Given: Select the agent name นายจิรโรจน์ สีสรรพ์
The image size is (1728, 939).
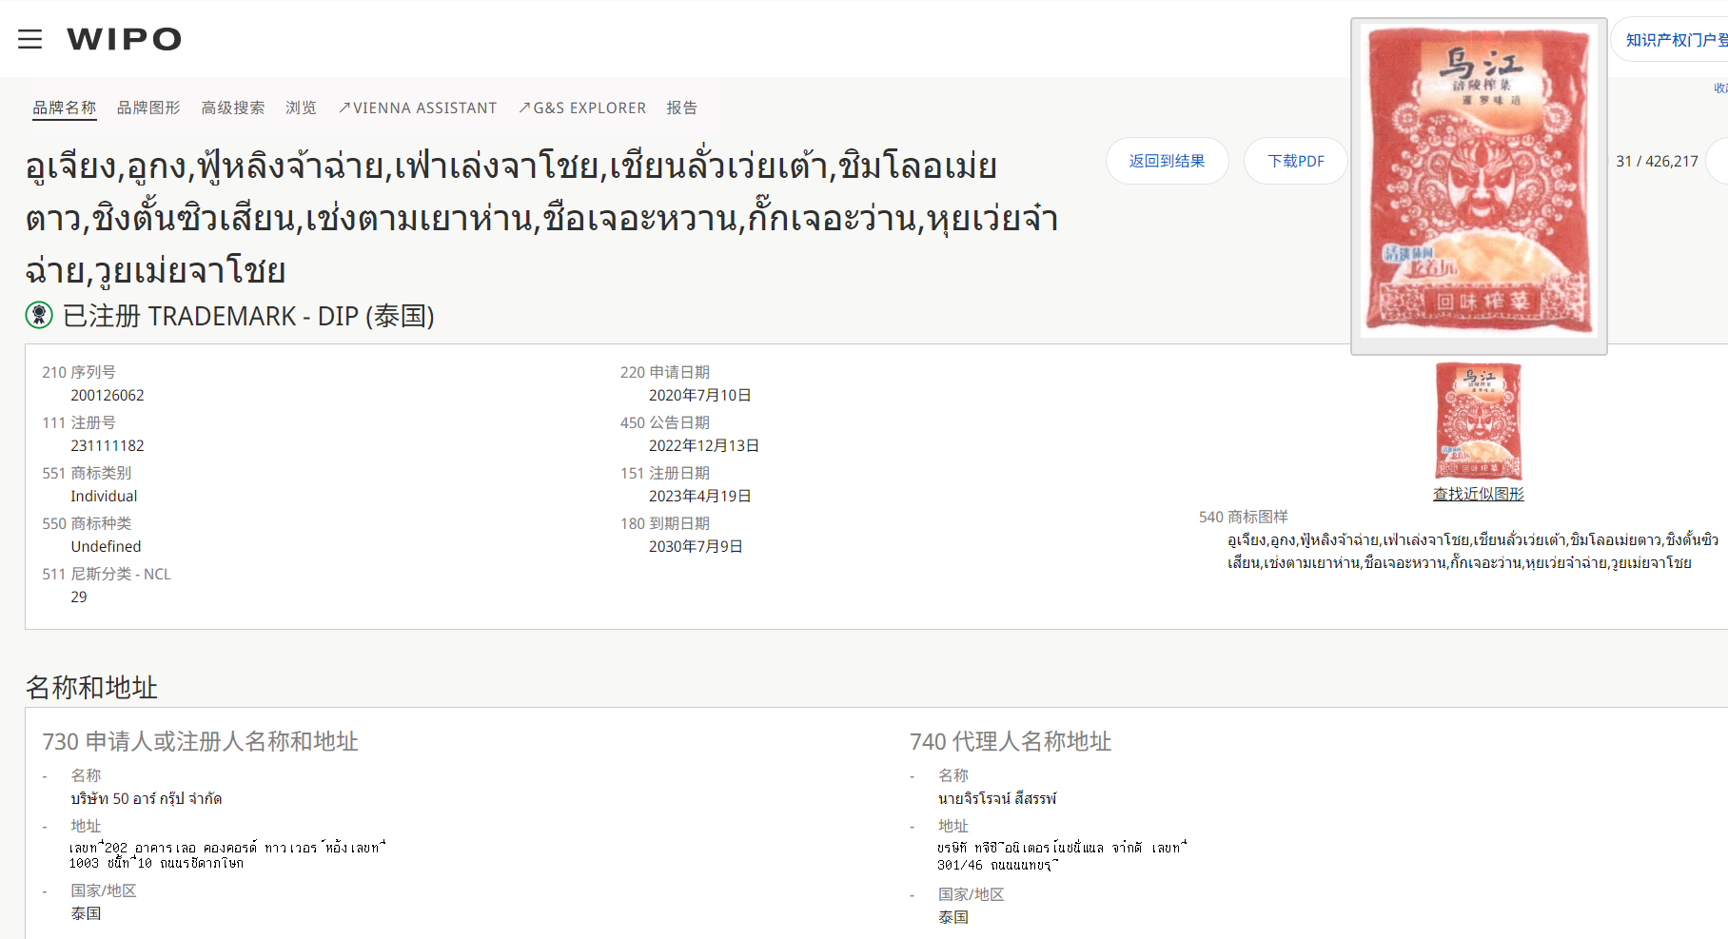Looking at the screenshot, I should tap(997, 798).
